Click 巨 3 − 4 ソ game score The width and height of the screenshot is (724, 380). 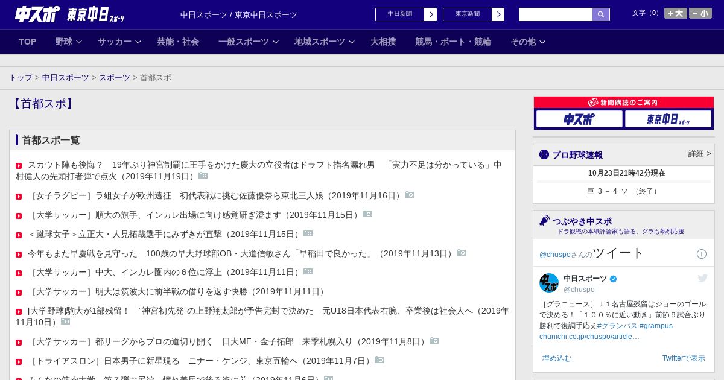tap(623, 191)
